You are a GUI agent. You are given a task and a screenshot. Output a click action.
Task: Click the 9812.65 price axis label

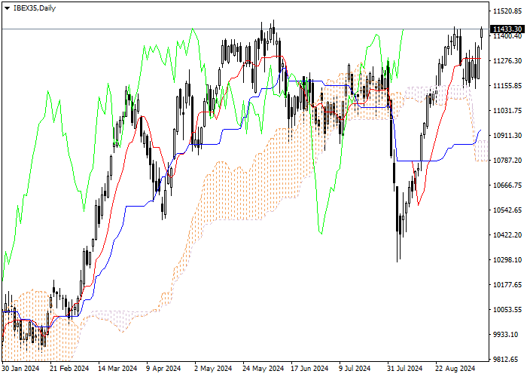click(x=507, y=360)
